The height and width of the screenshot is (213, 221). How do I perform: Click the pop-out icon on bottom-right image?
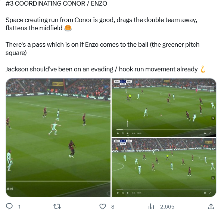pos(213,178)
